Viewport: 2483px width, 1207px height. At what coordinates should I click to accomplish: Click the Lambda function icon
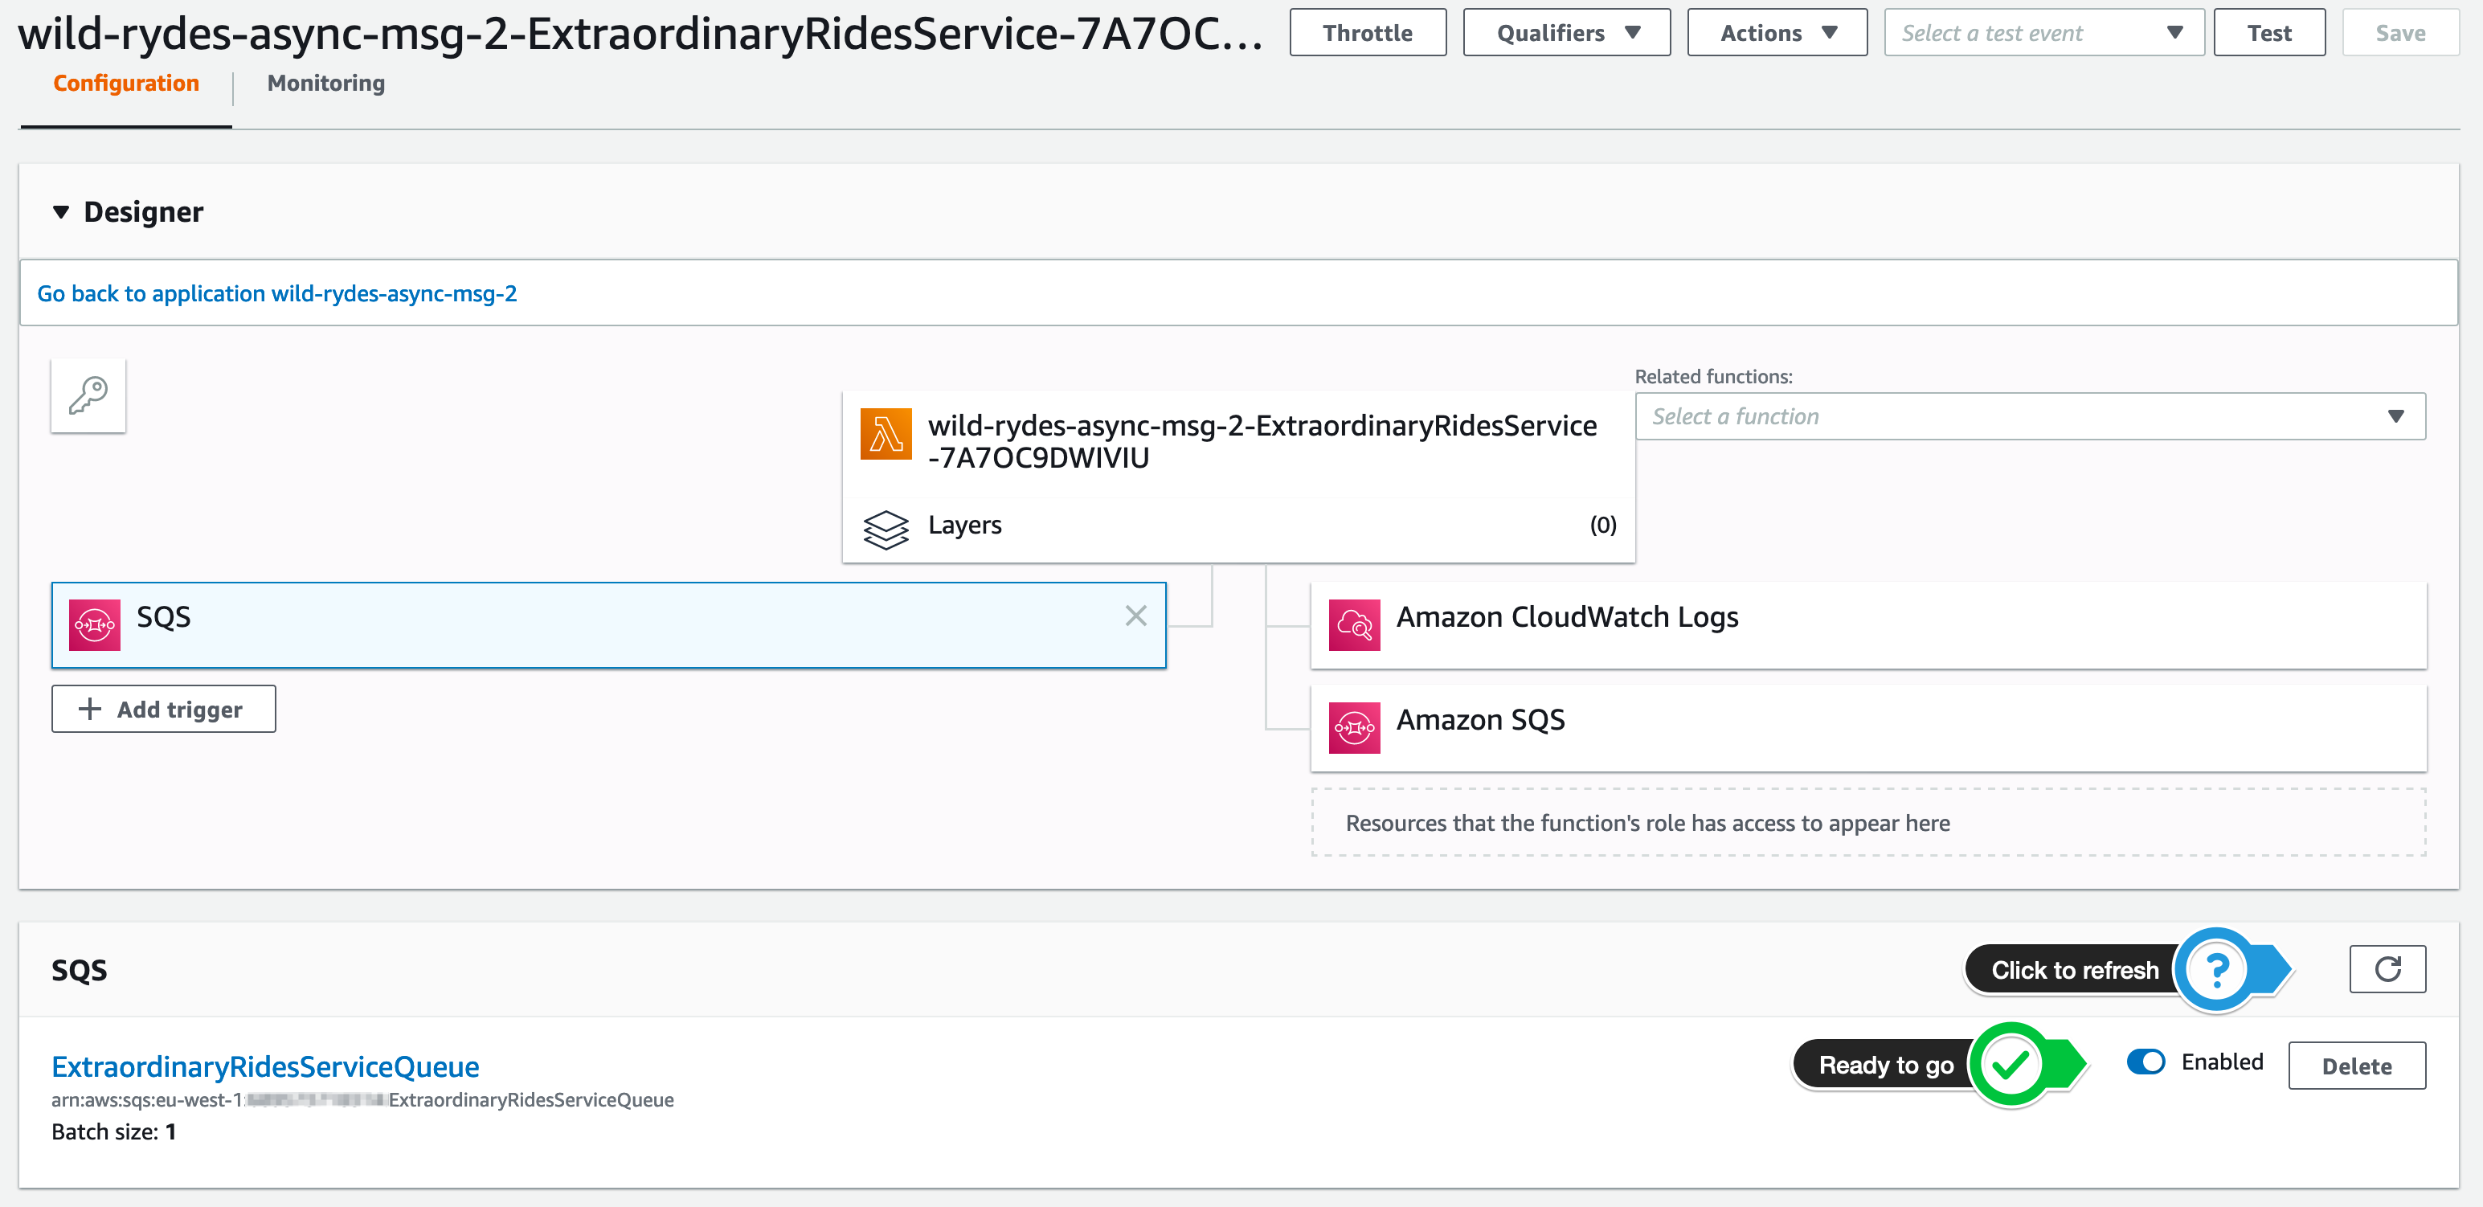tap(886, 434)
